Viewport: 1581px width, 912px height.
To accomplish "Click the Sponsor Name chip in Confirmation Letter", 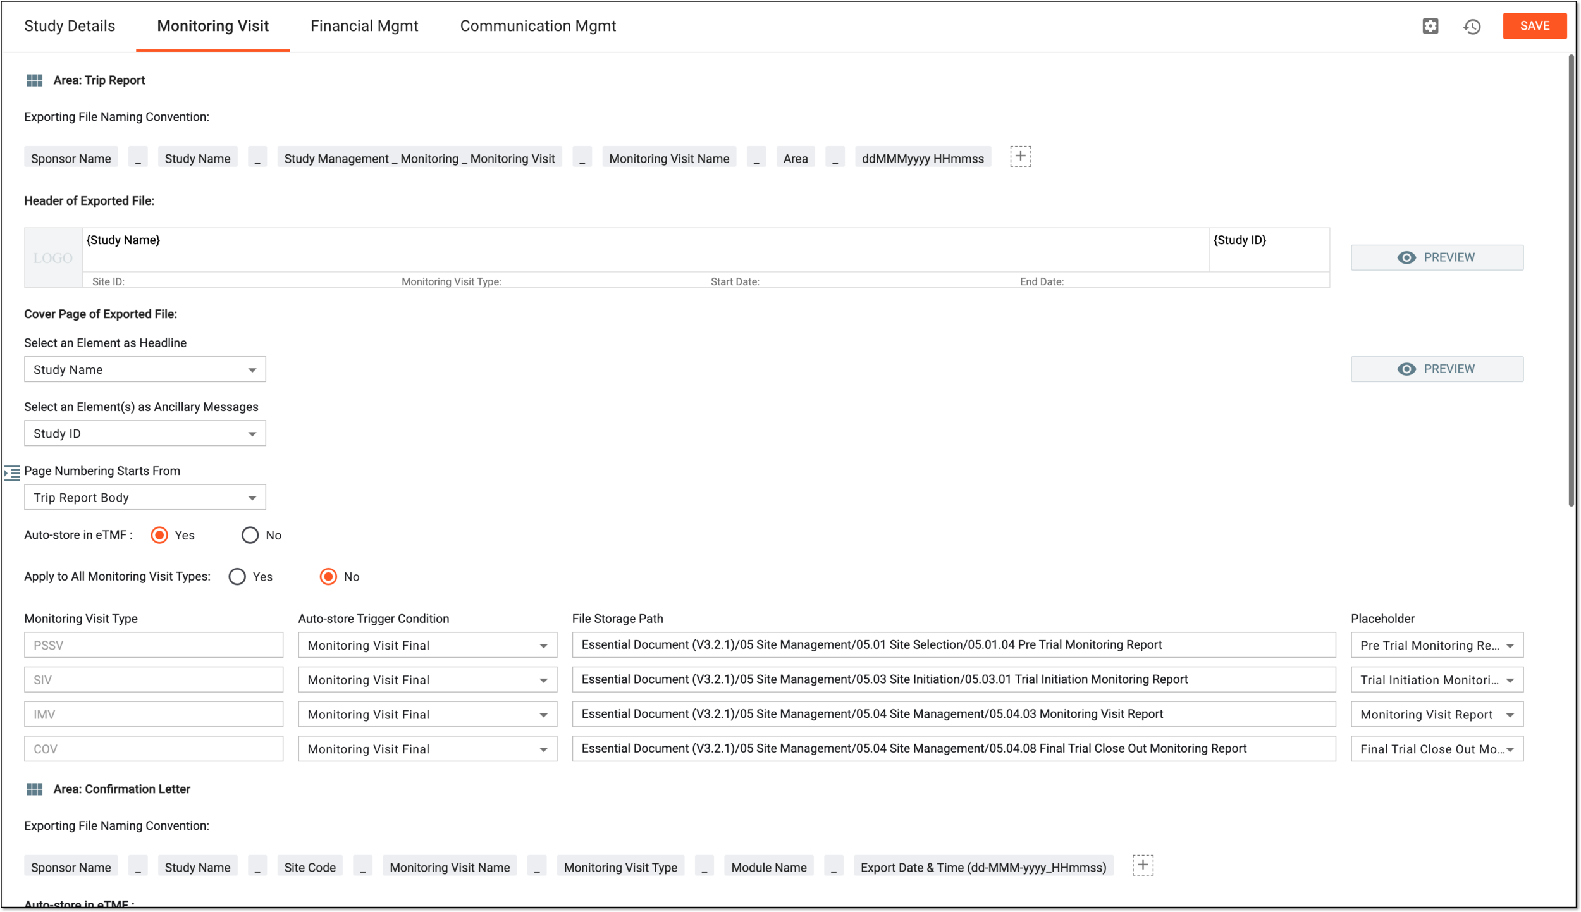I will [71, 867].
